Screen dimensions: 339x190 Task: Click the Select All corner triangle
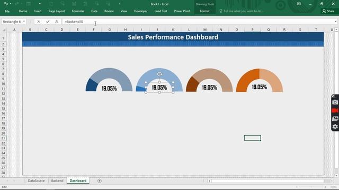point(4,30)
